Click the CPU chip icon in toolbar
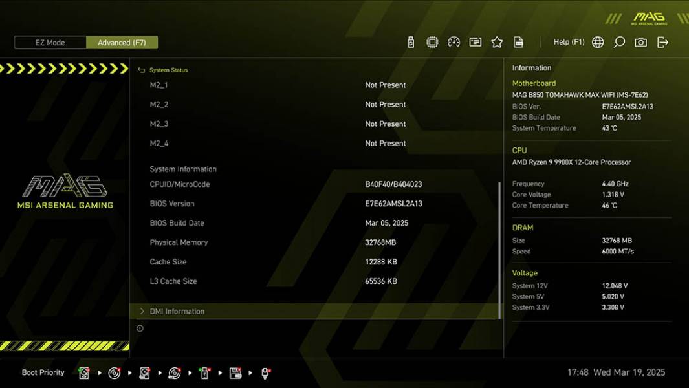The image size is (689, 388). (432, 42)
